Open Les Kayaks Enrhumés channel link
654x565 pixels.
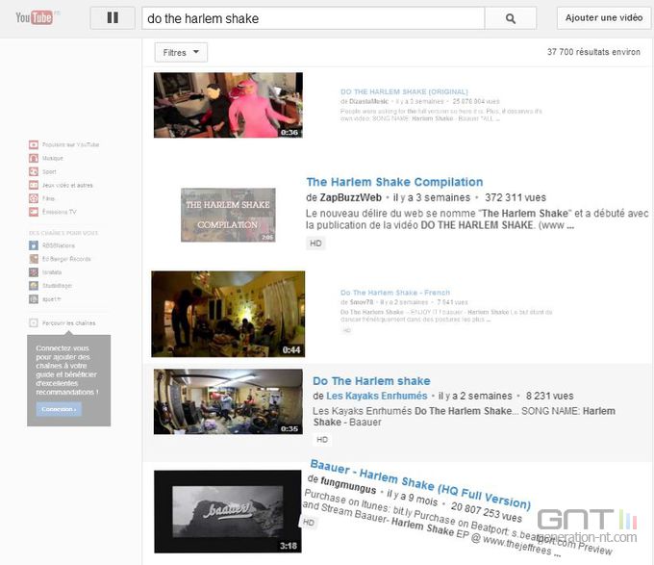click(x=377, y=396)
